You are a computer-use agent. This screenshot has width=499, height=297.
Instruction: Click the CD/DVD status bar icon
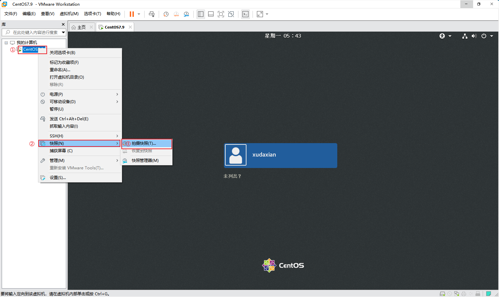[450, 294]
